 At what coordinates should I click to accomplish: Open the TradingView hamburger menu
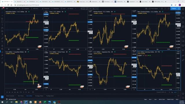[x=2, y=8]
